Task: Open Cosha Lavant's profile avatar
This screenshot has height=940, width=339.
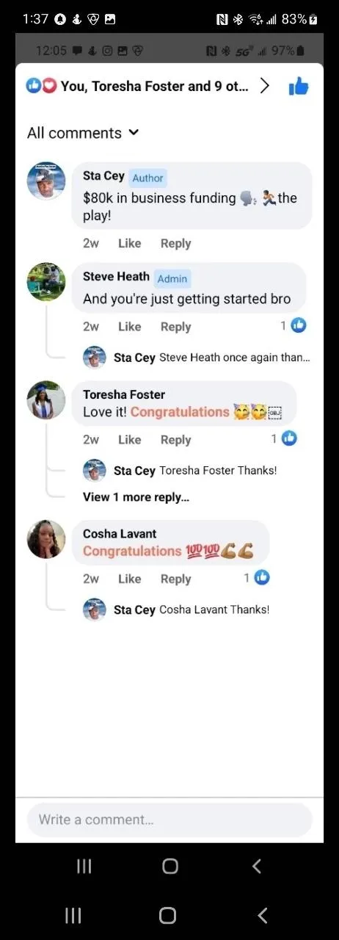Action: click(46, 539)
